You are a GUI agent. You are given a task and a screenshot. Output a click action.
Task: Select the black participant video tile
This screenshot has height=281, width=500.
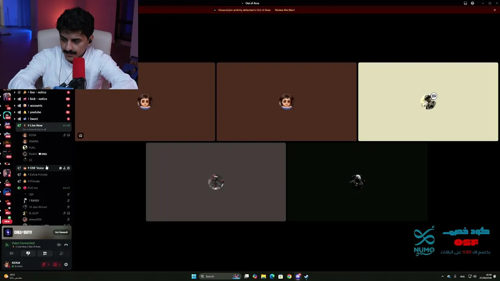[357, 182]
